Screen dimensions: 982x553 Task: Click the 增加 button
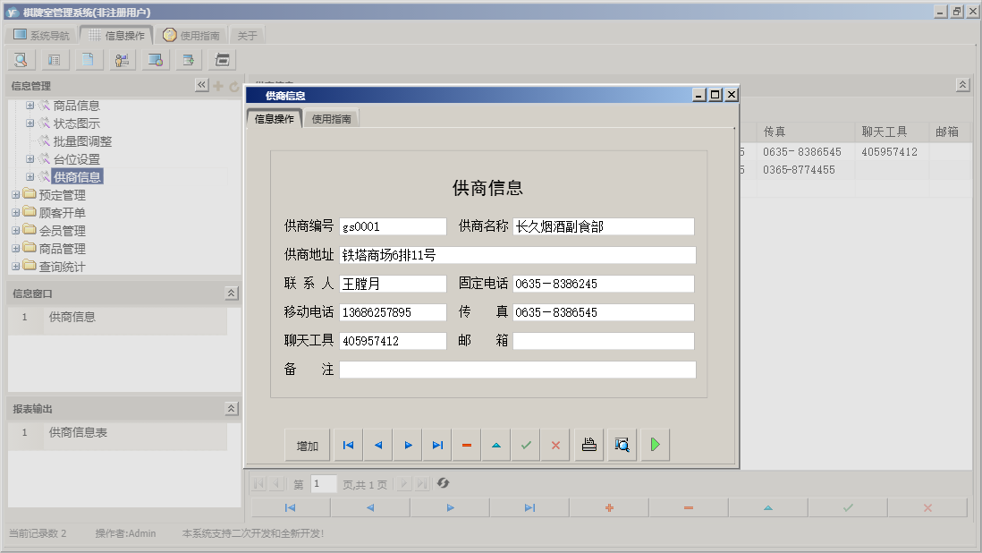(307, 444)
